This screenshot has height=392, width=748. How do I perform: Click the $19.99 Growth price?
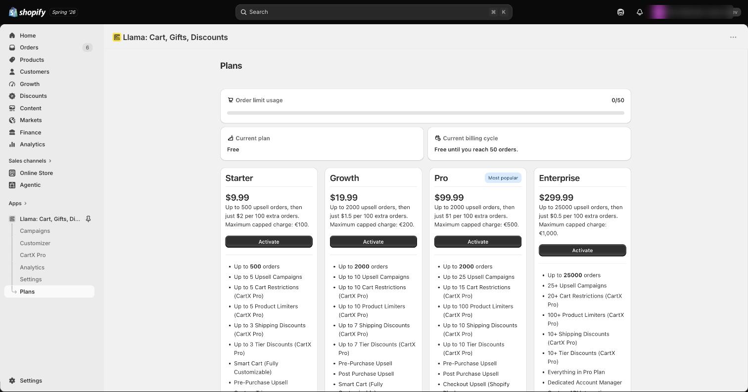(344, 197)
